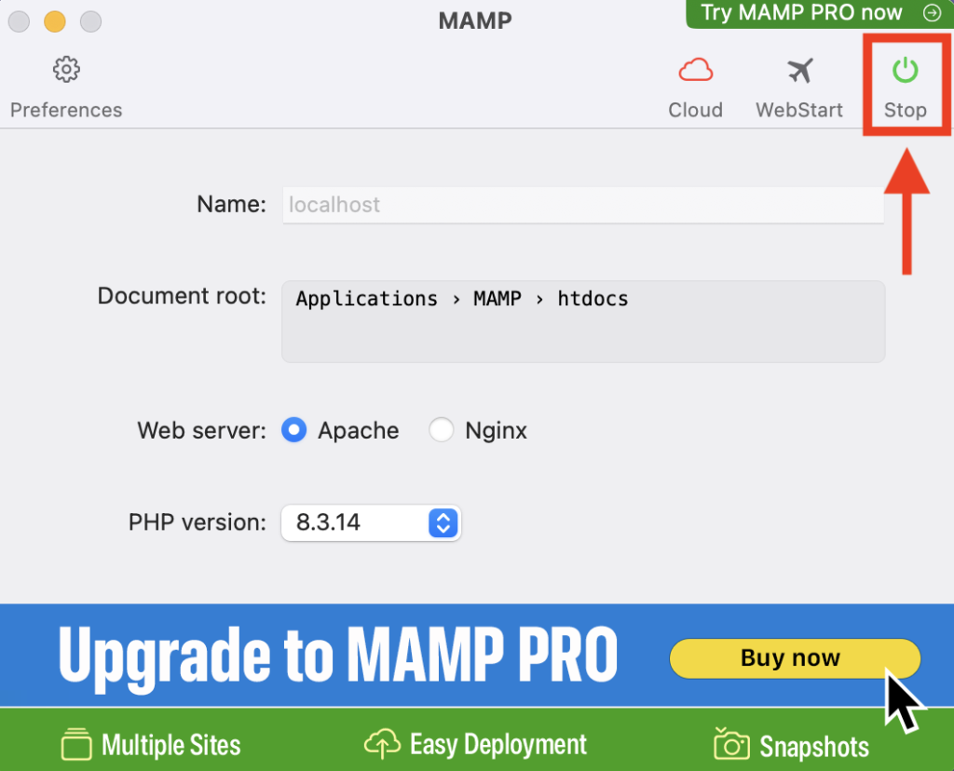Click the Multiple Sites stack icon
The image size is (954, 771).
tap(76, 744)
